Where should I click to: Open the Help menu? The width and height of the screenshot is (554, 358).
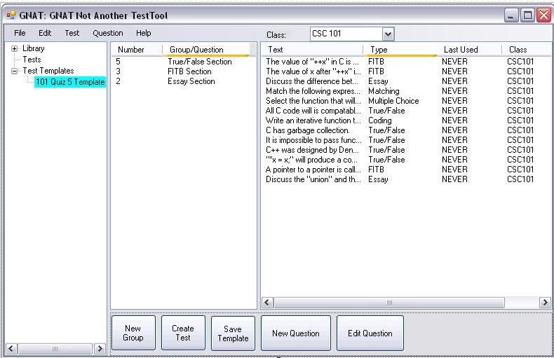(143, 33)
